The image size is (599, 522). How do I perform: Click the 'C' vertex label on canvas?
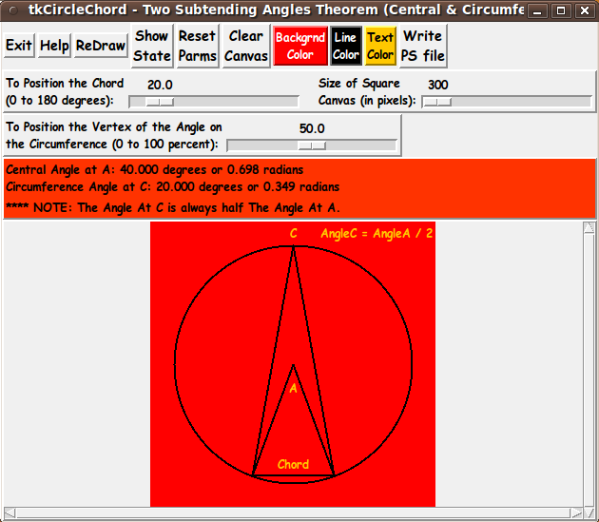click(x=294, y=233)
